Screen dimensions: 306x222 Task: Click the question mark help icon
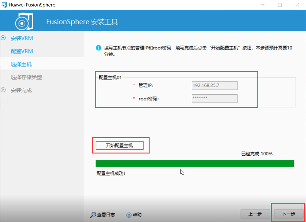[x=129, y=215]
